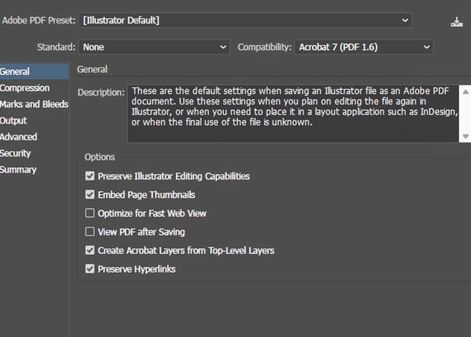Go to the Output section
The width and height of the screenshot is (471, 337).
coord(13,120)
